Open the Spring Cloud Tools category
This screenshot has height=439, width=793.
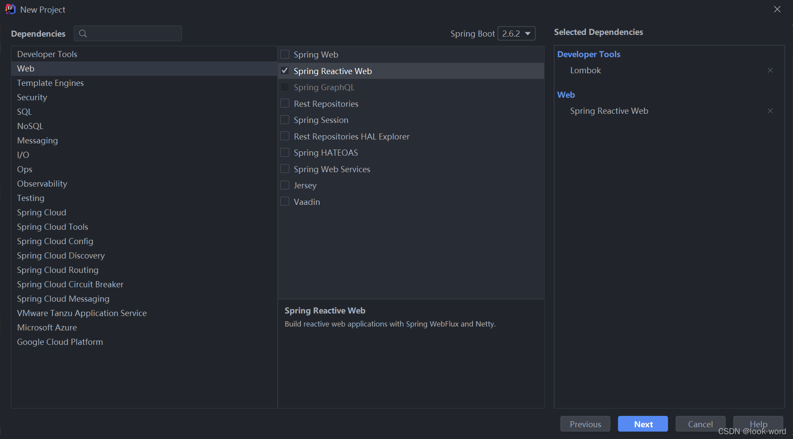(x=144, y=227)
